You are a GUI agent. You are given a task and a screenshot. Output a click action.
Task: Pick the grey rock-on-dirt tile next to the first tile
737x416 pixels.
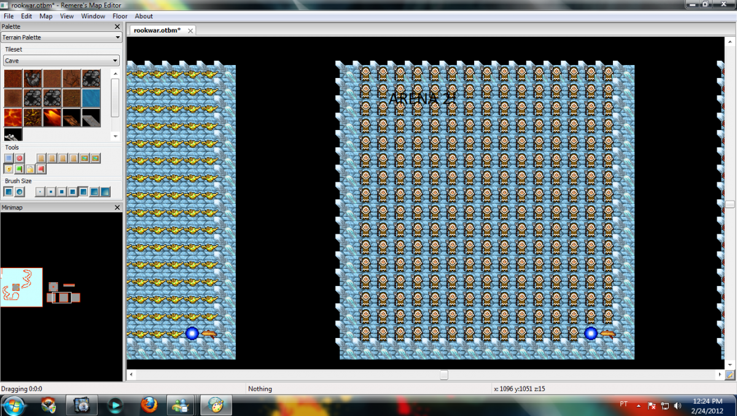pos(33,79)
